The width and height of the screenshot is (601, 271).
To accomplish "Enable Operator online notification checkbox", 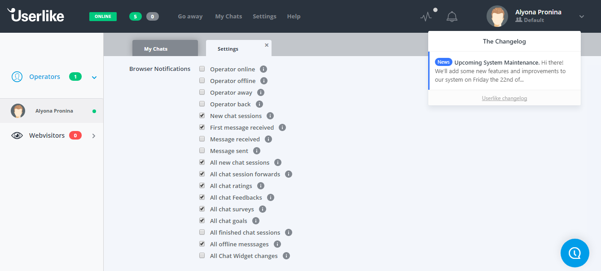I will point(202,69).
